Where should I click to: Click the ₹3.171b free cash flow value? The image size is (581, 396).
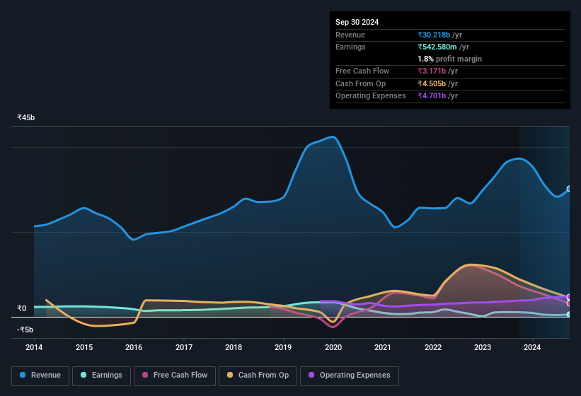pyautogui.click(x=431, y=71)
